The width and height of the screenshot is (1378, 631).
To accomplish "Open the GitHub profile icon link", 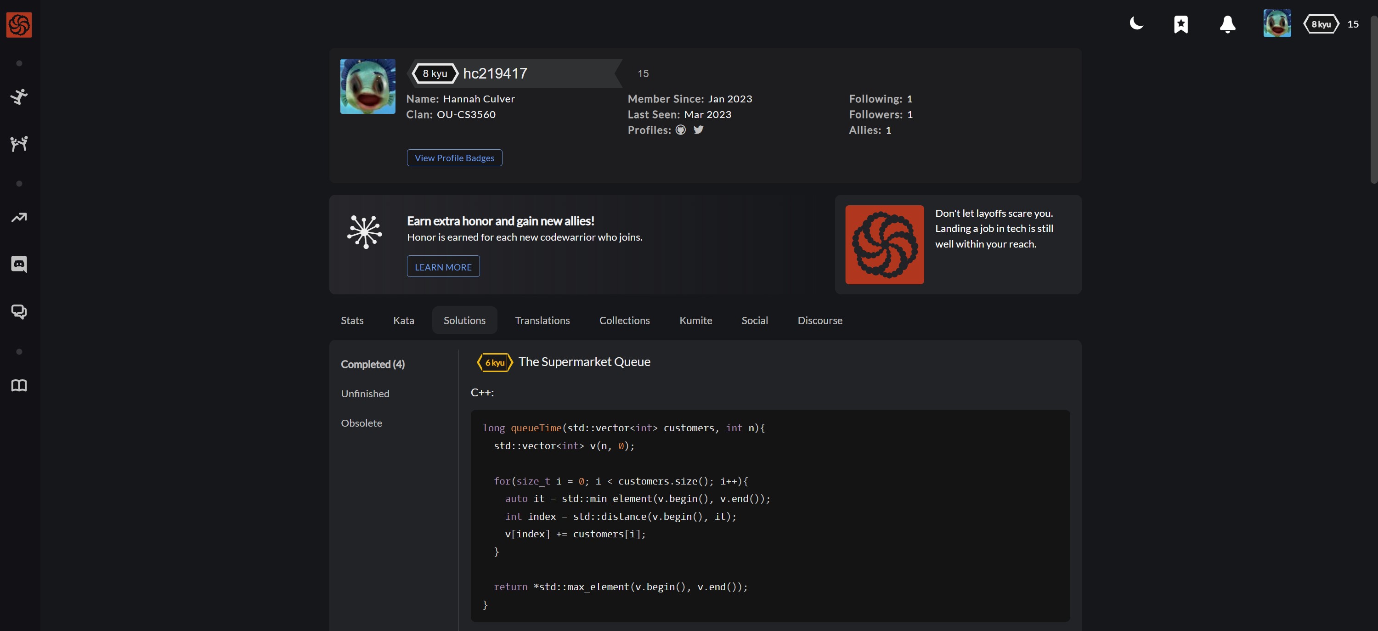I will point(680,130).
